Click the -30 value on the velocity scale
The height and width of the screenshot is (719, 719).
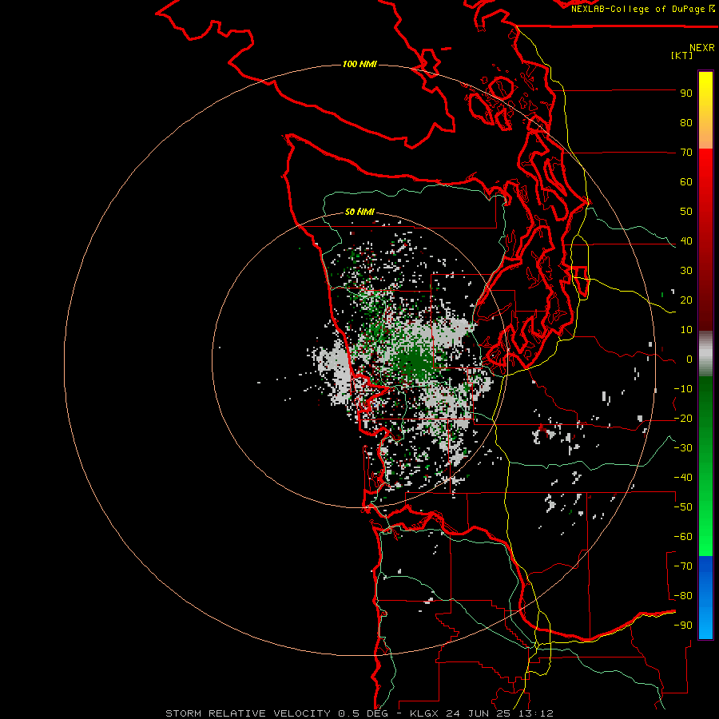pyautogui.click(x=683, y=448)
